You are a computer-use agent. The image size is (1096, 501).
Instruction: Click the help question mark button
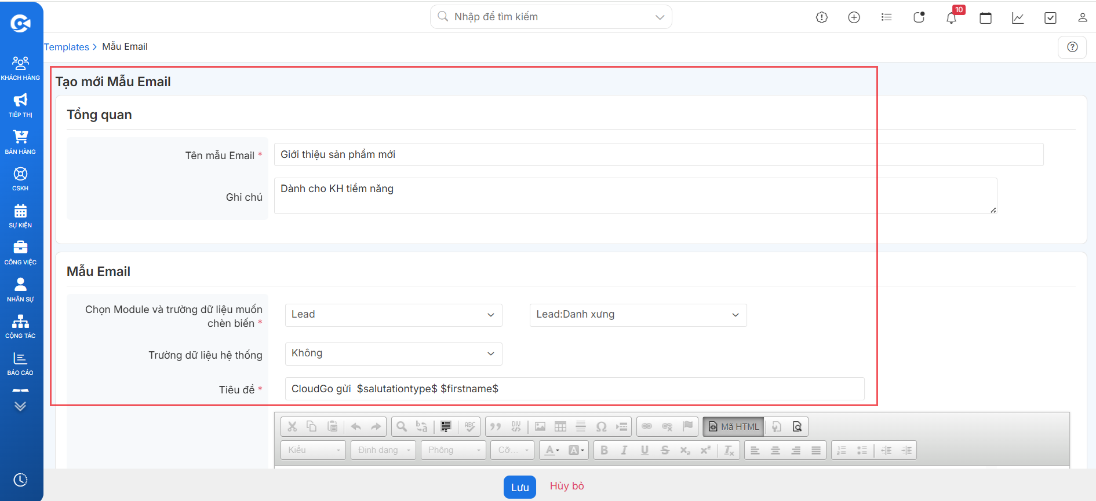1072,47
